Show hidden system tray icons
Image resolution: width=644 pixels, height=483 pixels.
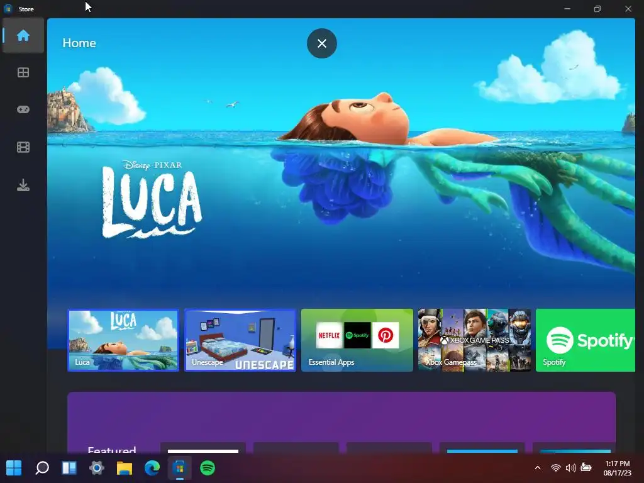538,468
